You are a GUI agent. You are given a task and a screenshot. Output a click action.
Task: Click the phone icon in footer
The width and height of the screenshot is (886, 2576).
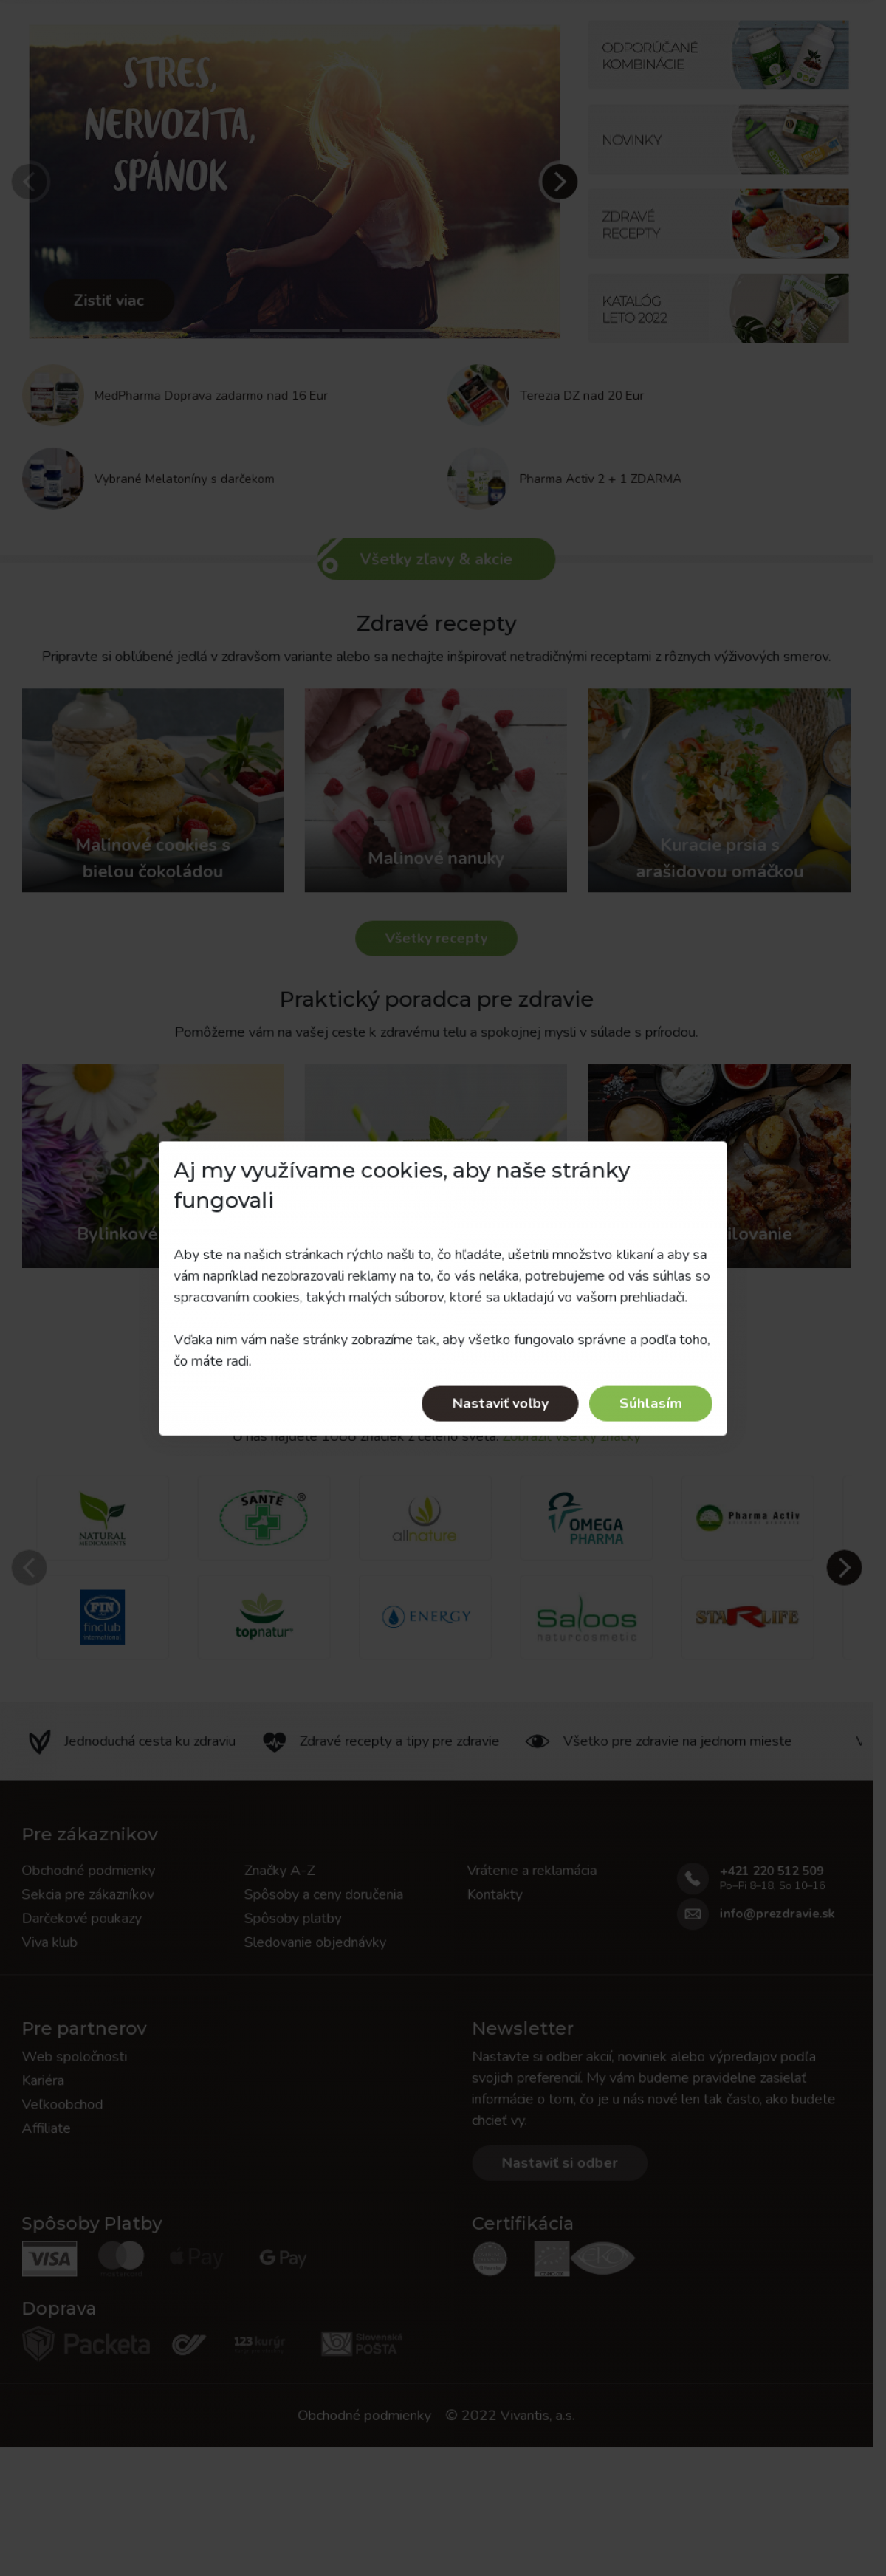pos(693,1878)
